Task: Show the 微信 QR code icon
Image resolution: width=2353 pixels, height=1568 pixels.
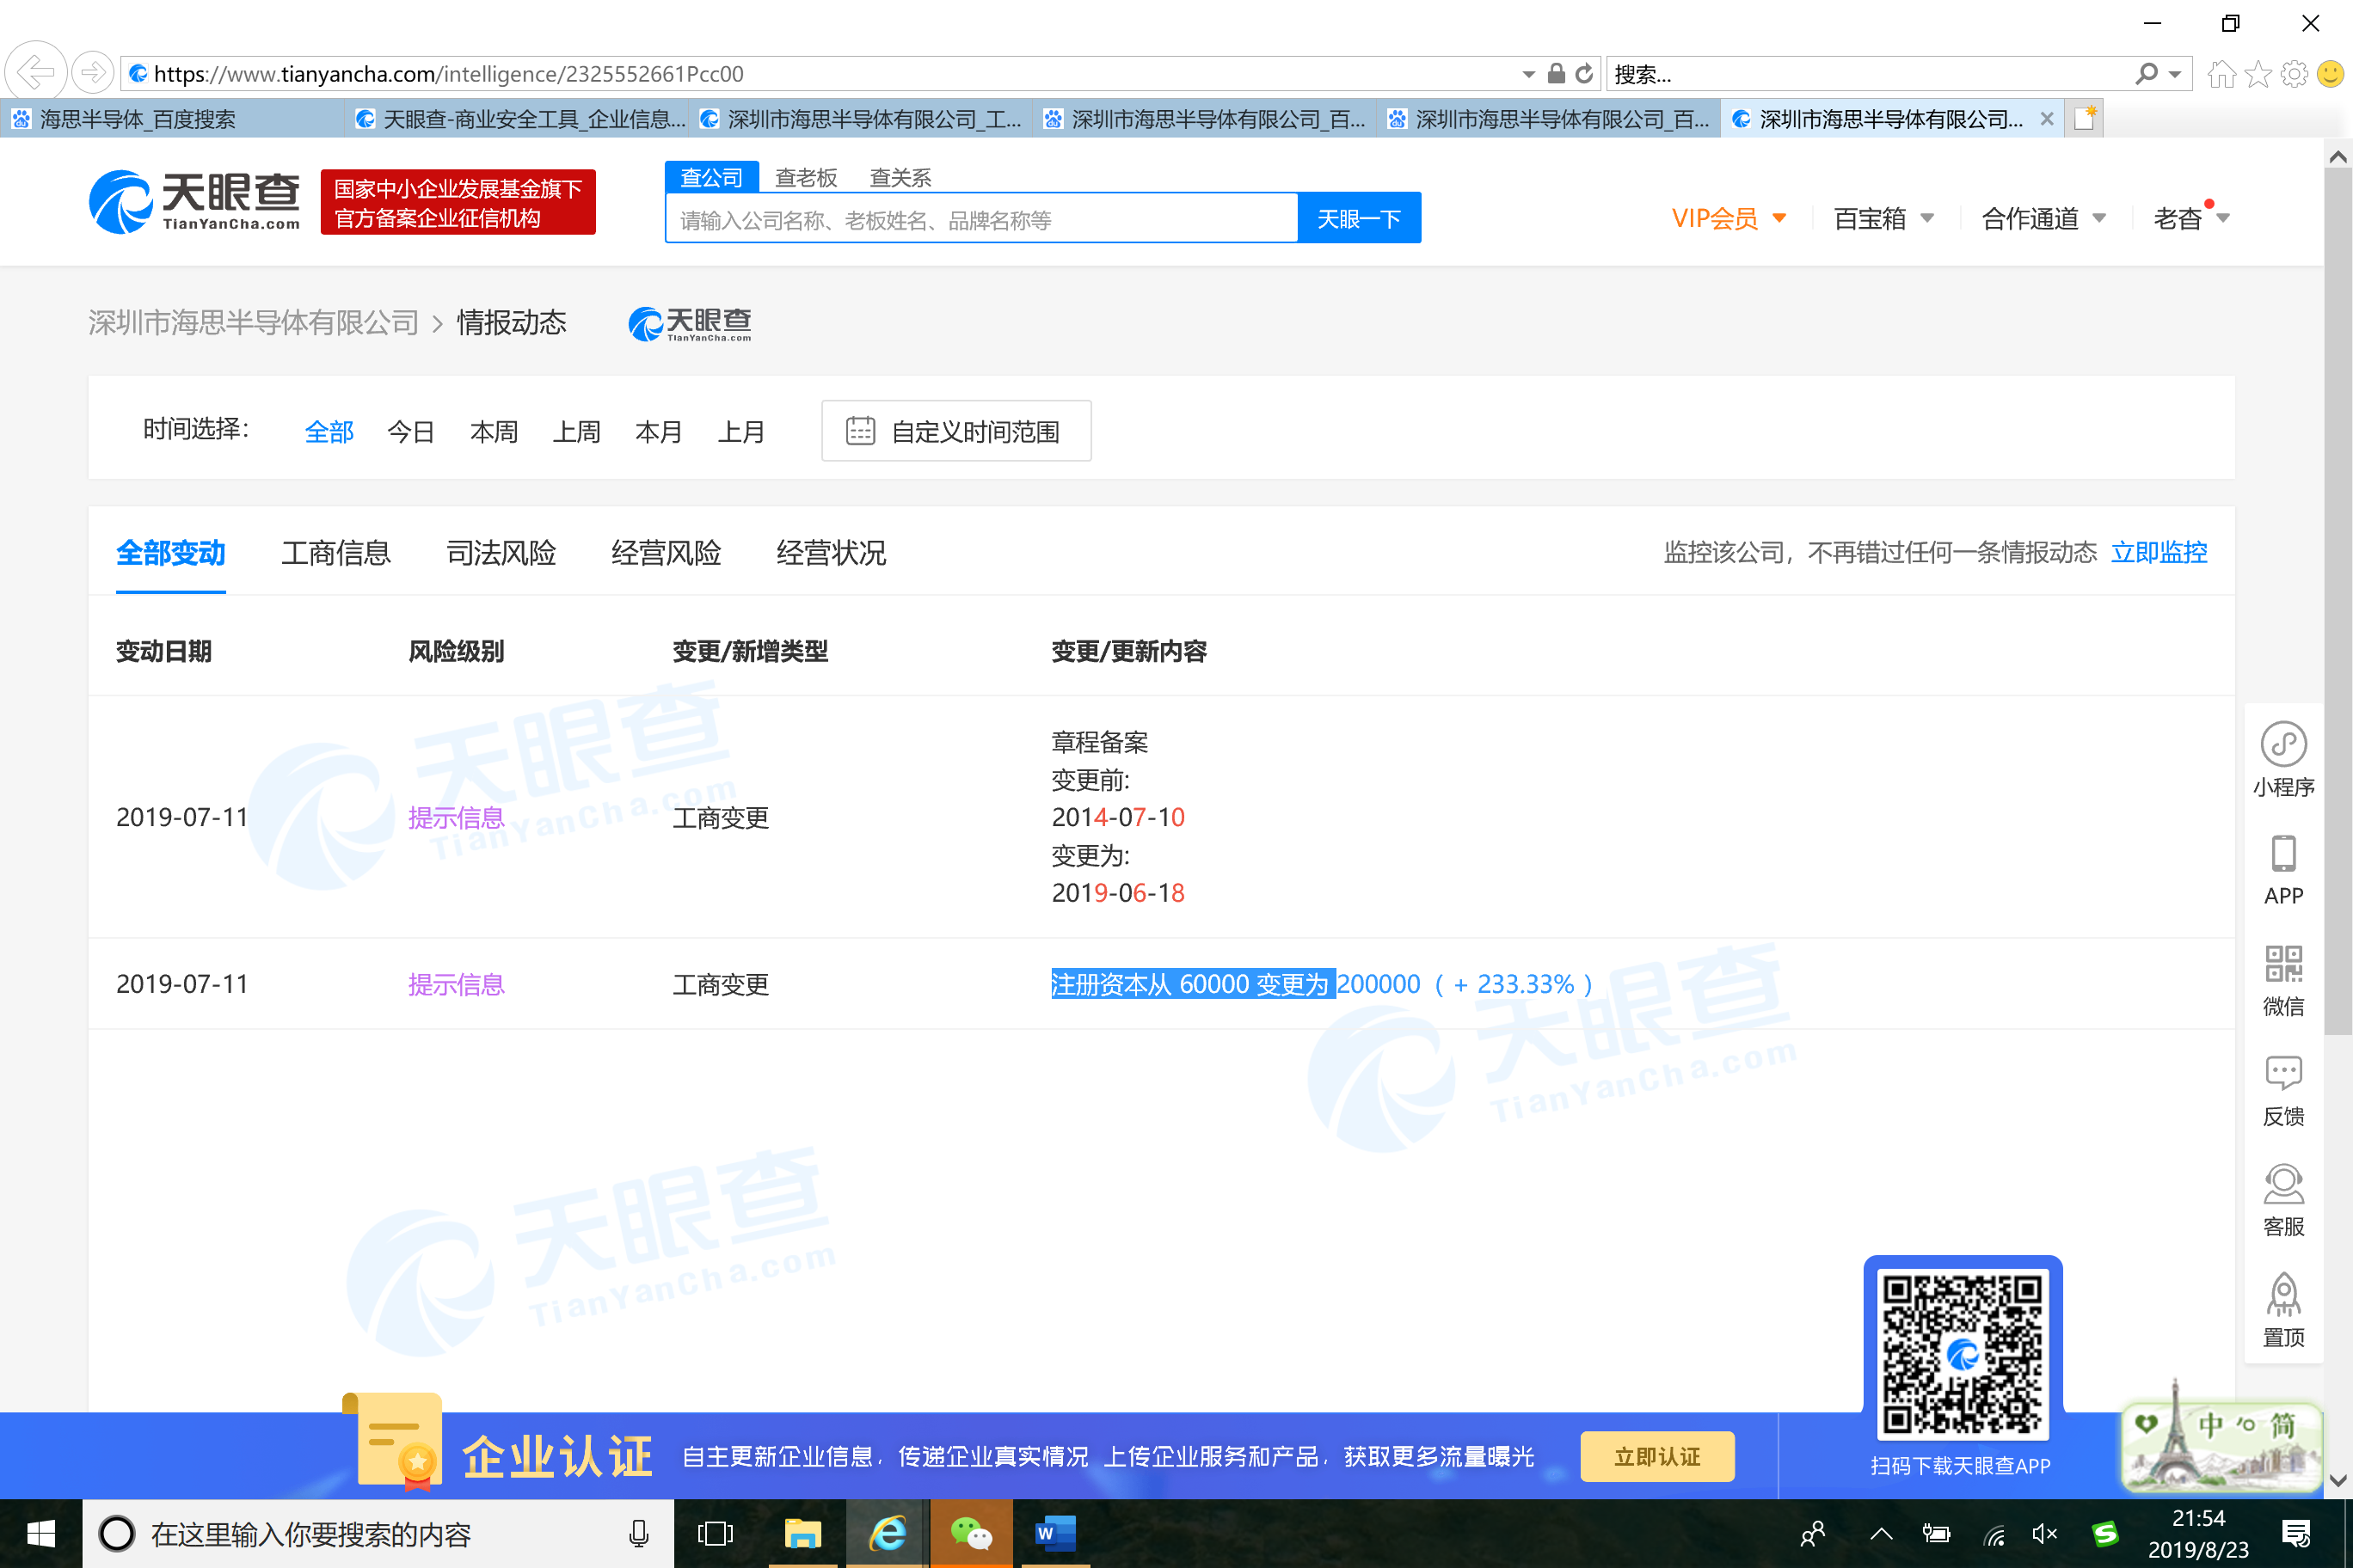Action: [x=2283, y=964]
